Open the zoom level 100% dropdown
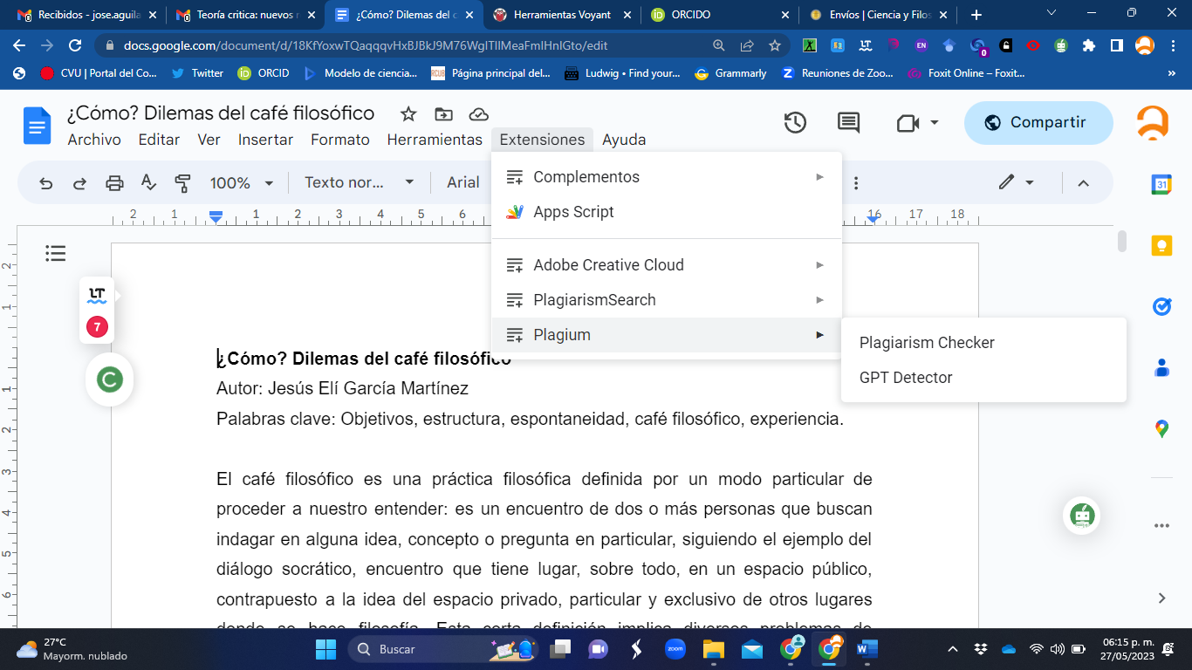The image size is (1192, 670). pos(242,183)
